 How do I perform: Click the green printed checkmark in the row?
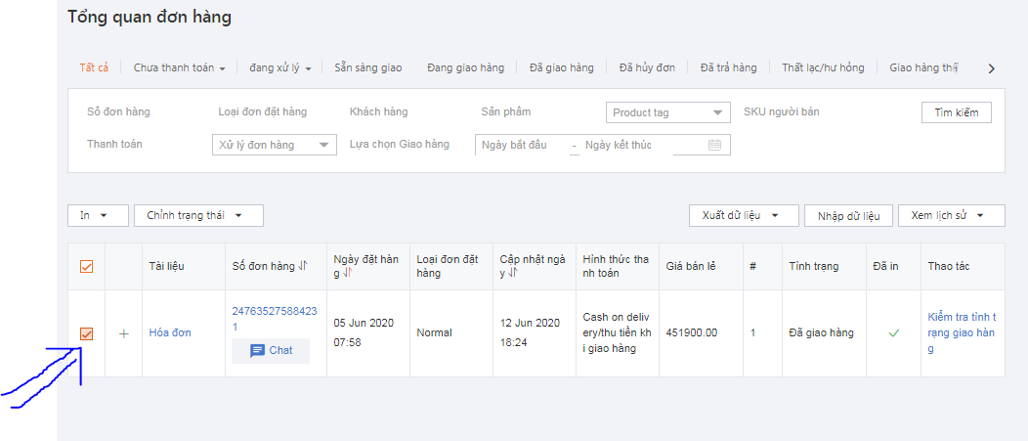tap(893, 333)
